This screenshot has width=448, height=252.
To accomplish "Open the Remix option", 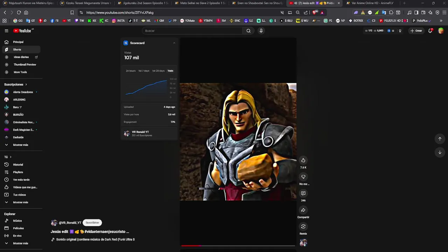I will tap(303, 226).
